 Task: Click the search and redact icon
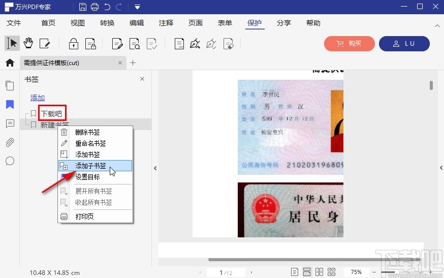click(x=135, y=44)
